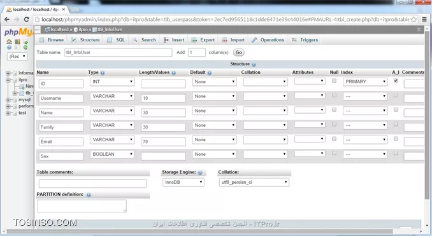Viewport: 432px width, 236px height.
Task: Click the scroll-to-top icon in breadcrumb bar
Action: [419, 29]
